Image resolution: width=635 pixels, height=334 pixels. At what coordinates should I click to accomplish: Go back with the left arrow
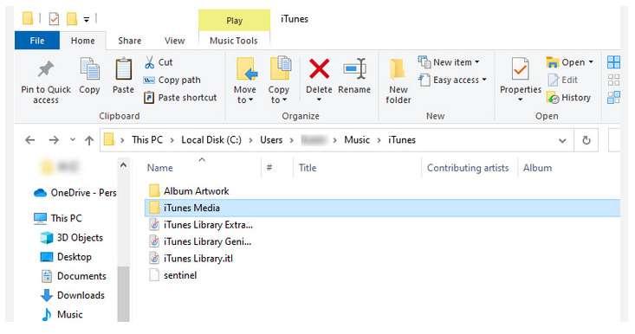[30, 140]
